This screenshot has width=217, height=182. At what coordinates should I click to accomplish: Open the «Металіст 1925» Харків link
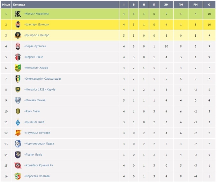coord(40,90)
